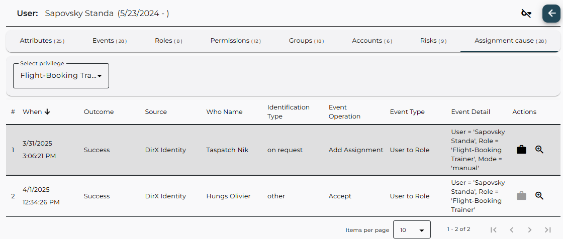Click gray briefcase icon in row 2
The image size is (563, 239).
(521, 196)
